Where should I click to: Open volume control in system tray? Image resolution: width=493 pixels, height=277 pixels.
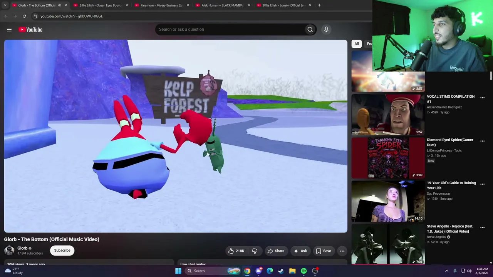469,271
